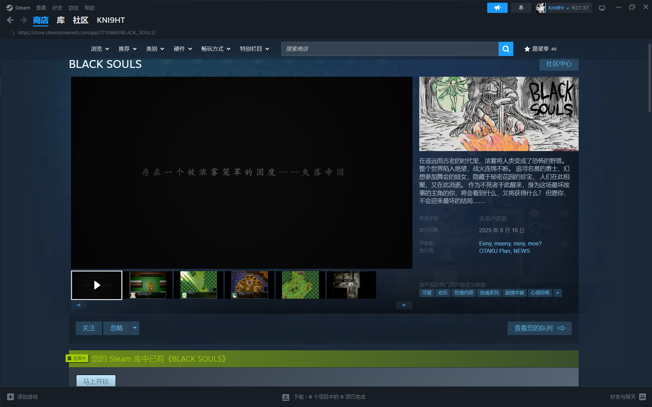
Task: Click the search magnifier button
Action: point(506,49)
